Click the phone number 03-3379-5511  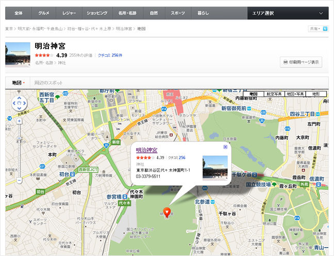(148, 177)
